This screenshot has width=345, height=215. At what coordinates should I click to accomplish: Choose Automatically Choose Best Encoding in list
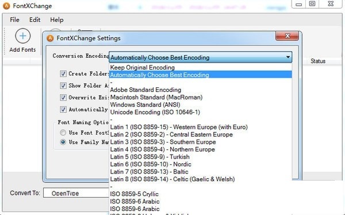(201, 75)
